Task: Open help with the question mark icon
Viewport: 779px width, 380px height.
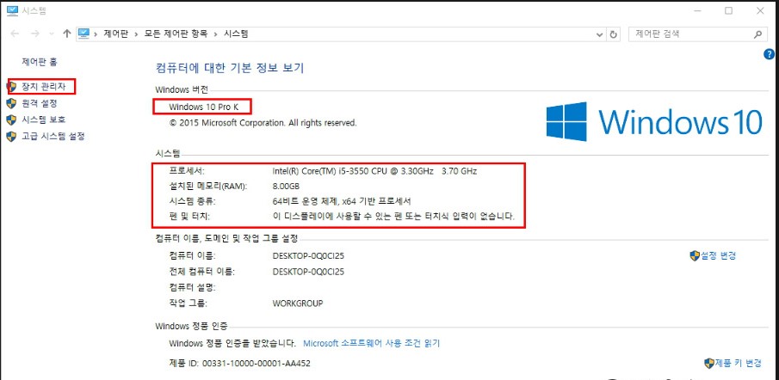Action: pos(769,54)
